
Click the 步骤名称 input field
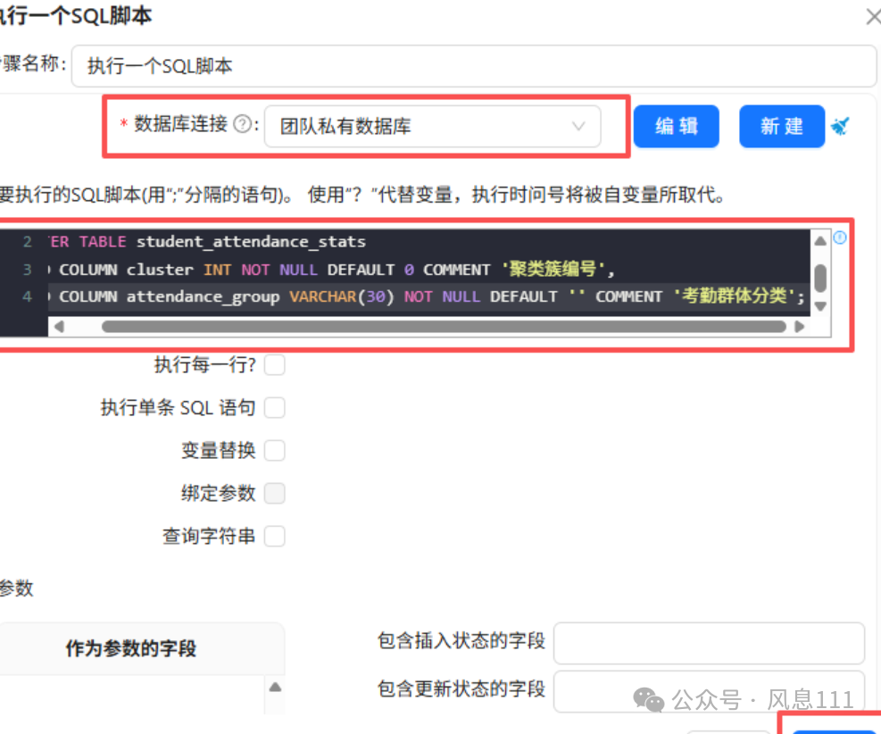click(474, 66)
